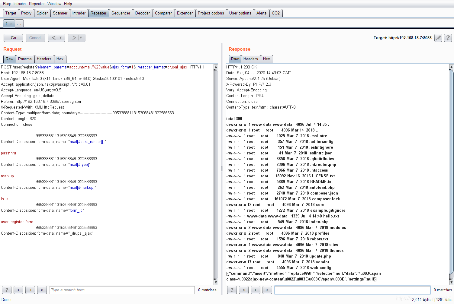Click 'ls -al' payload text in request
The width and height of the screenshot is (454, 304).
point(5,199)
